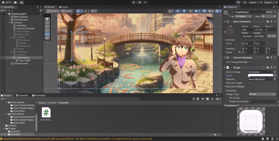Image resolution: width=279 pixels, height=141 pixels.
Task: Toggle Maskable checkbox
Action: tap(249, 90)
